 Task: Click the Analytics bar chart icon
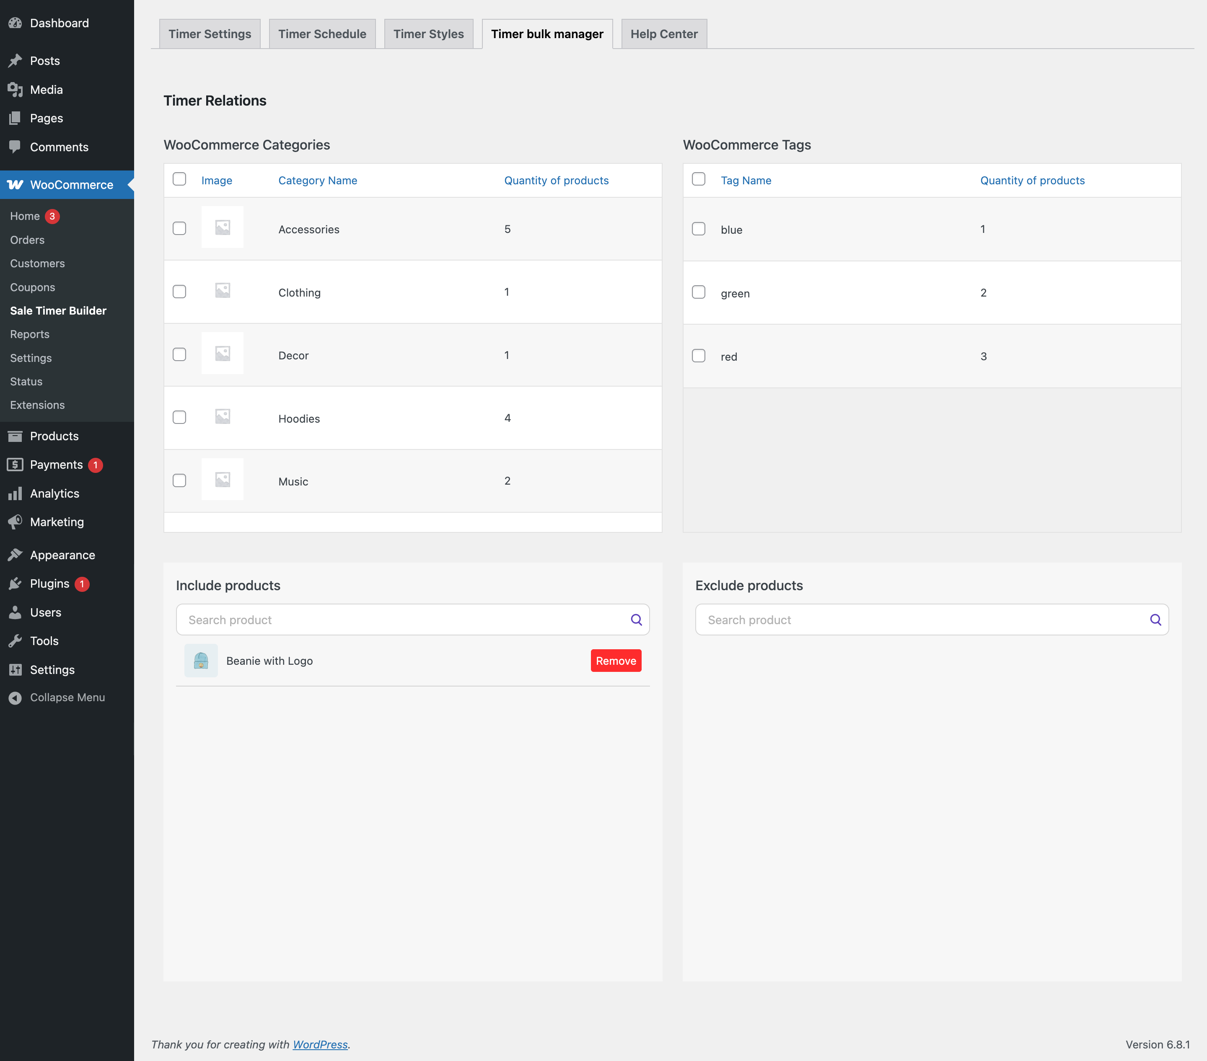pyautogui.click(x=16, y=493)
